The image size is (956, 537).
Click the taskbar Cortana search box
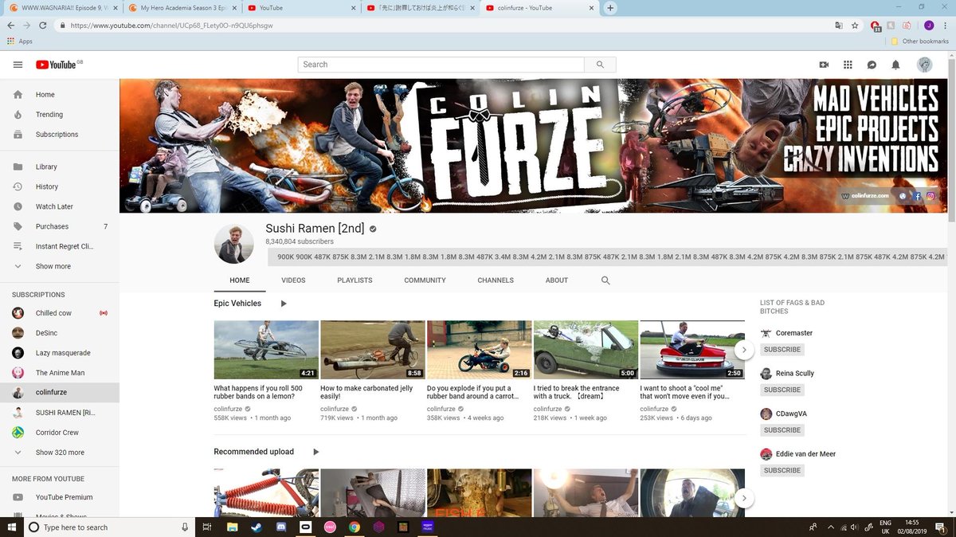110,527
